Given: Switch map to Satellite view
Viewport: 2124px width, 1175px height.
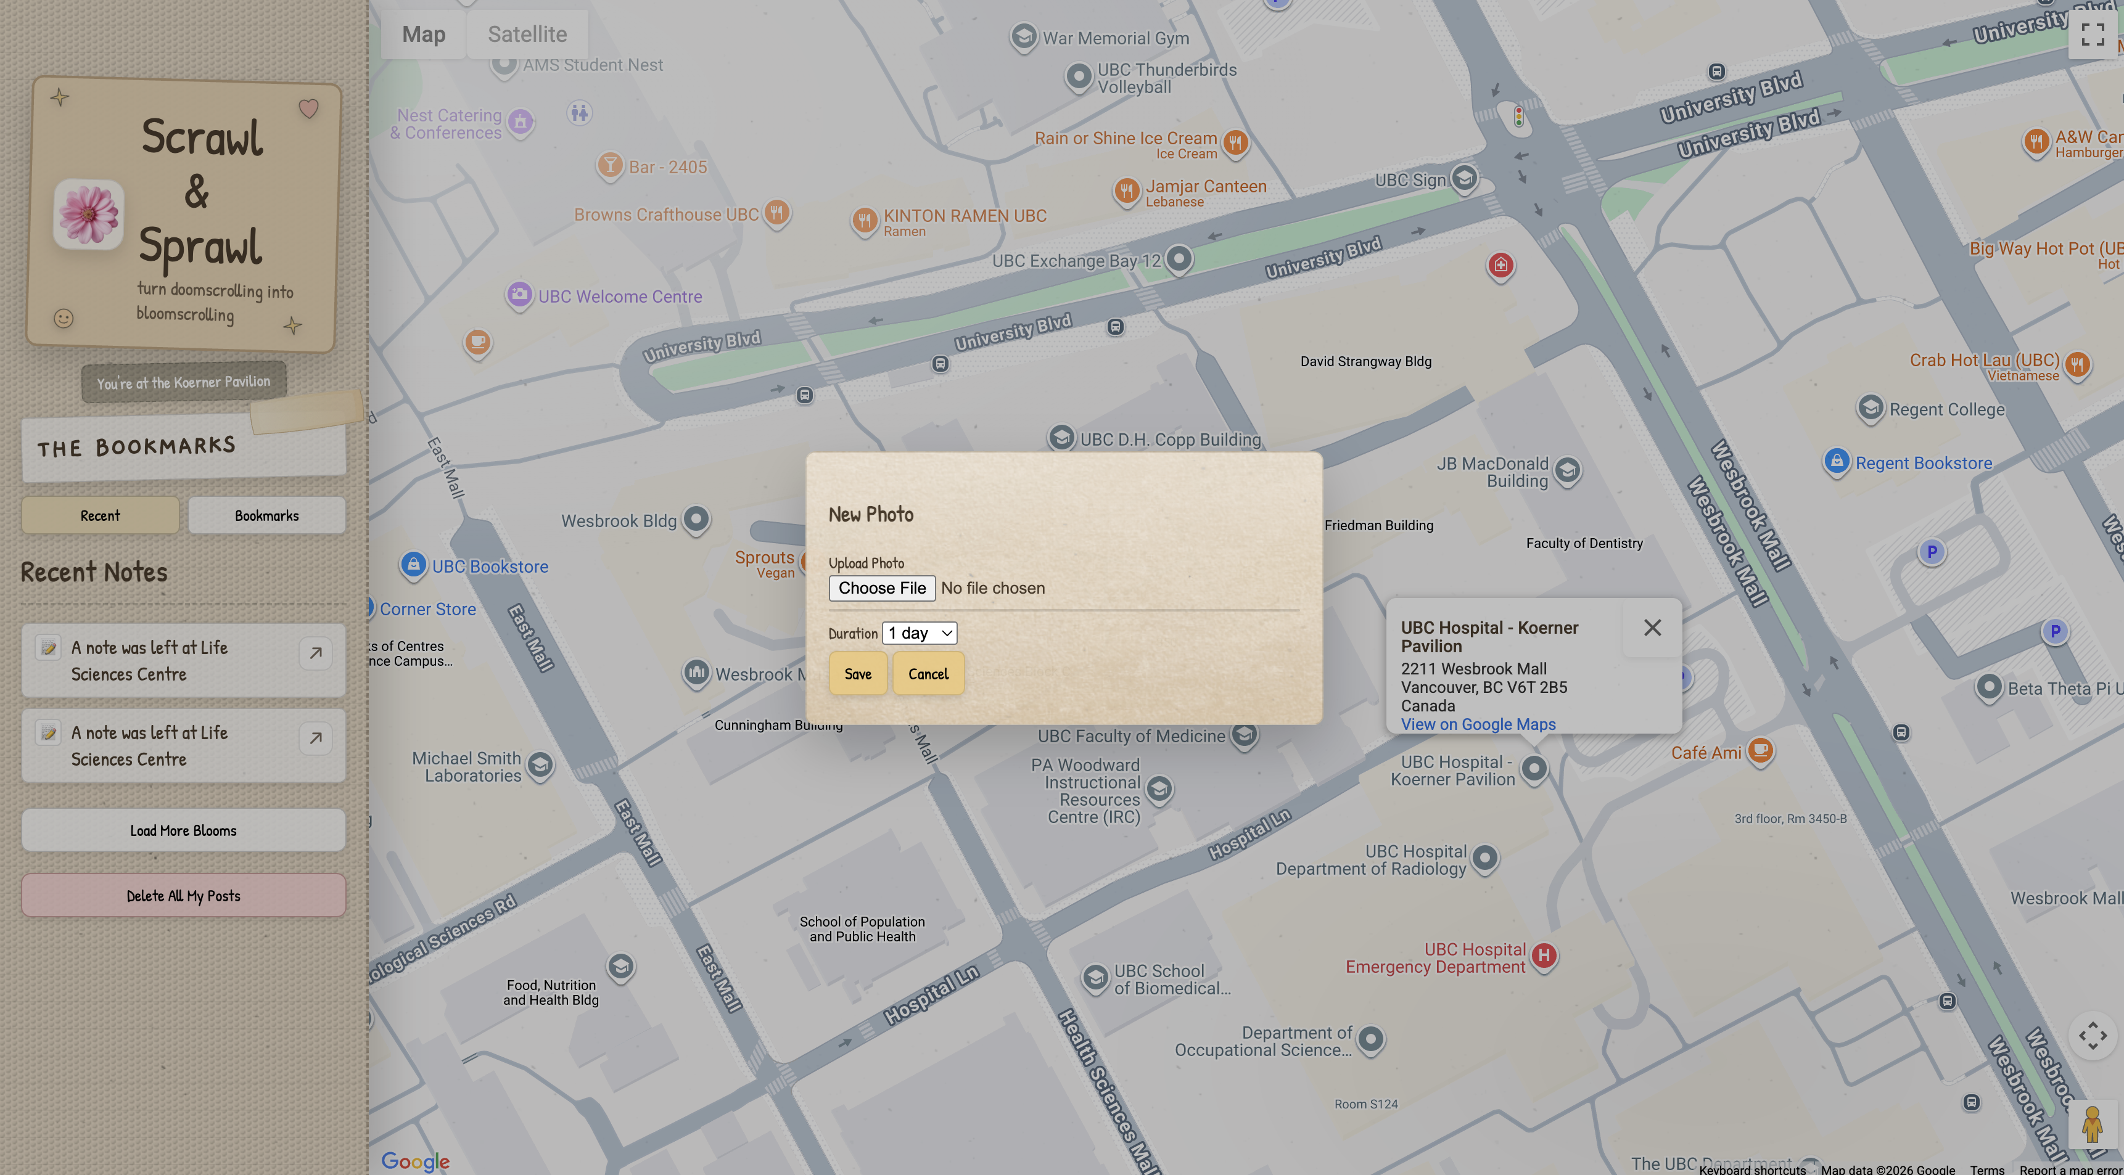Looking at the screenshot, I should (527, 34).
